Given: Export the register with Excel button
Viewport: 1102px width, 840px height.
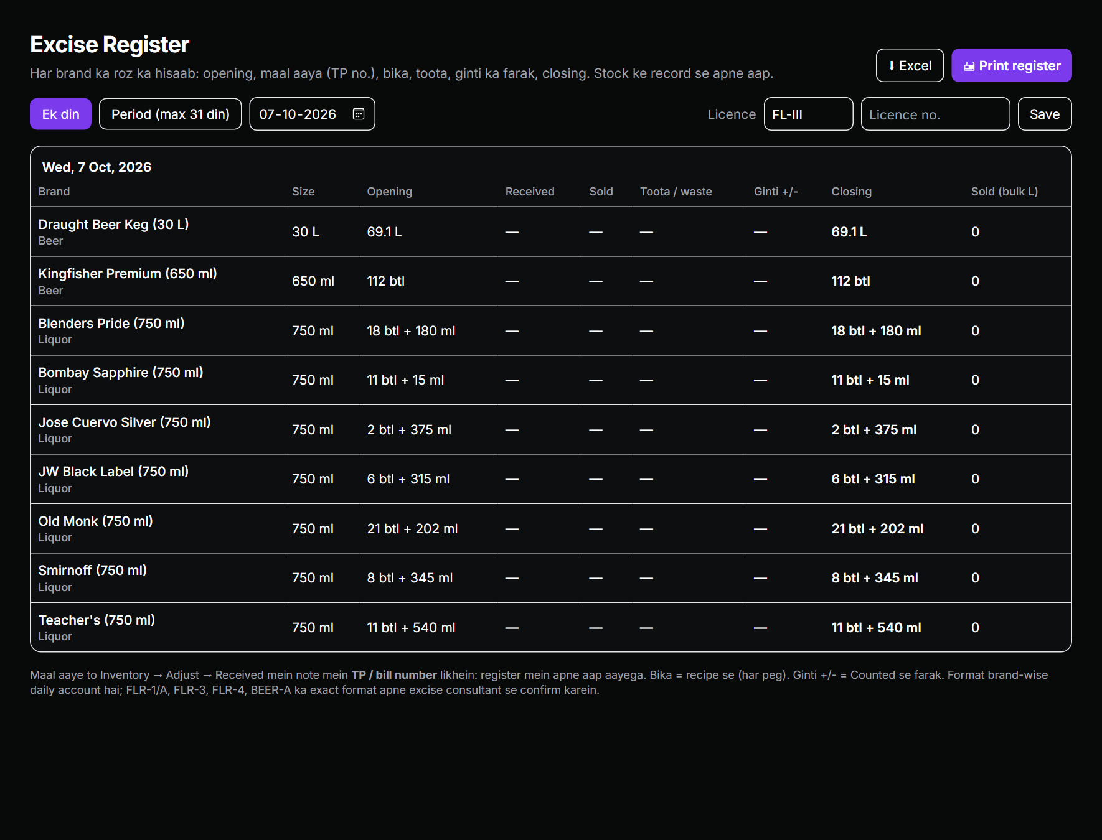Looking at the screenshot, I should tap(910, 65).
